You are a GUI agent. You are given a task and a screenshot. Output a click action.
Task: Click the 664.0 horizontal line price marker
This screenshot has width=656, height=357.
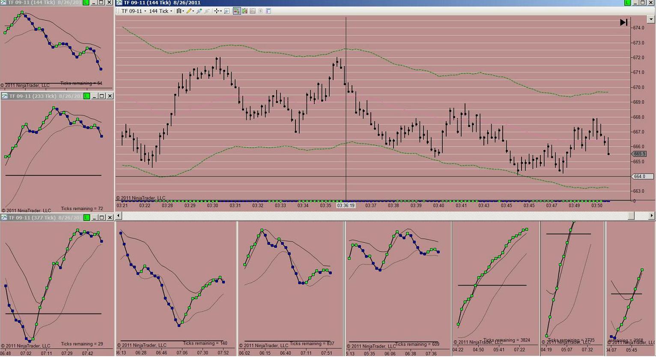click(x=642, y=176)
